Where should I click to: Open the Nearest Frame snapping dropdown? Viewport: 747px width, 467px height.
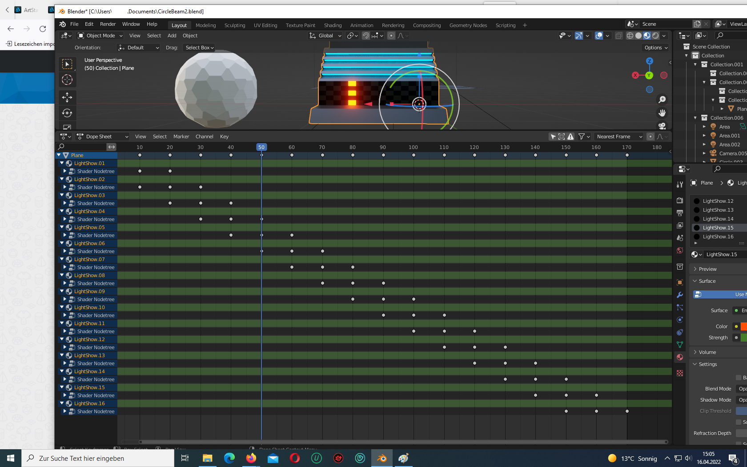(619, 137)
